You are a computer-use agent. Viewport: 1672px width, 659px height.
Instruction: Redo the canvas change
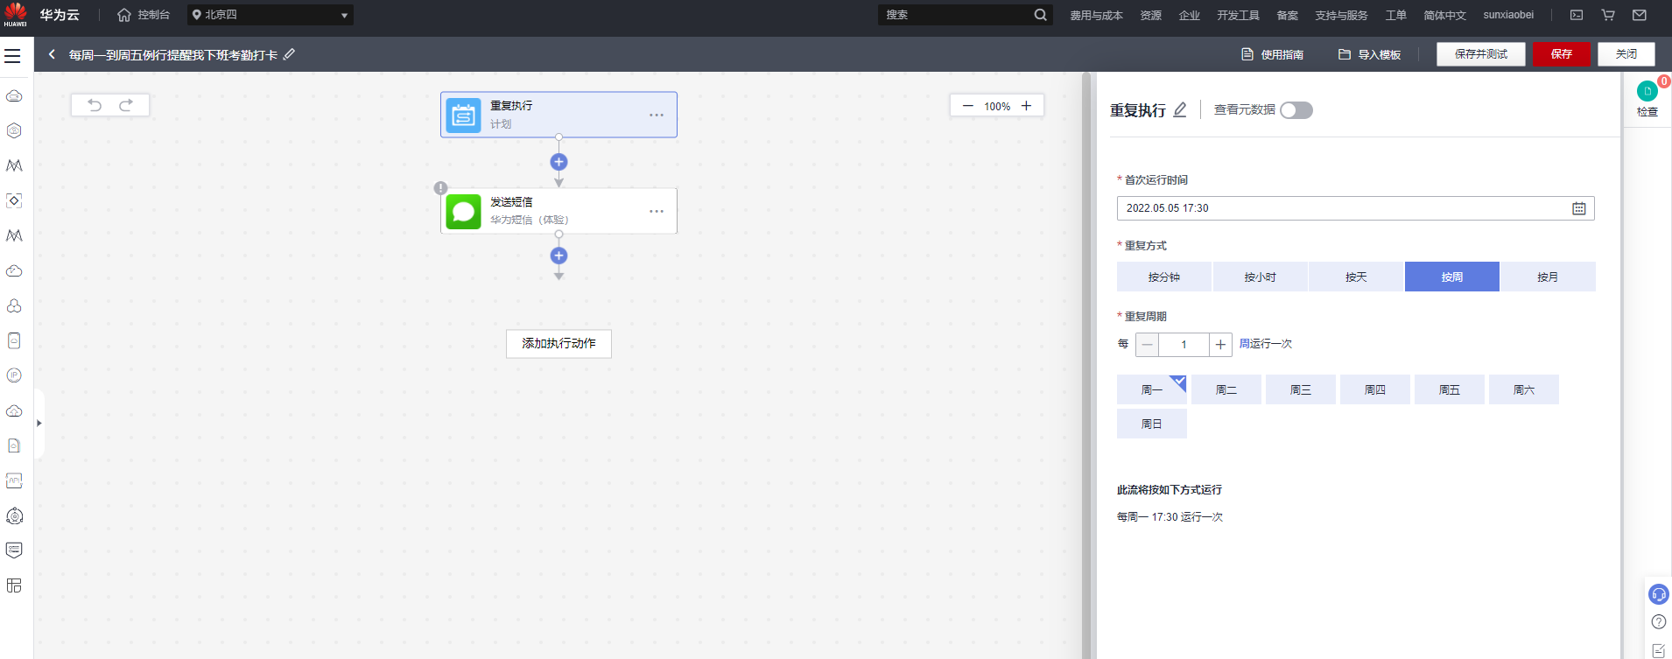click(126, 105)
